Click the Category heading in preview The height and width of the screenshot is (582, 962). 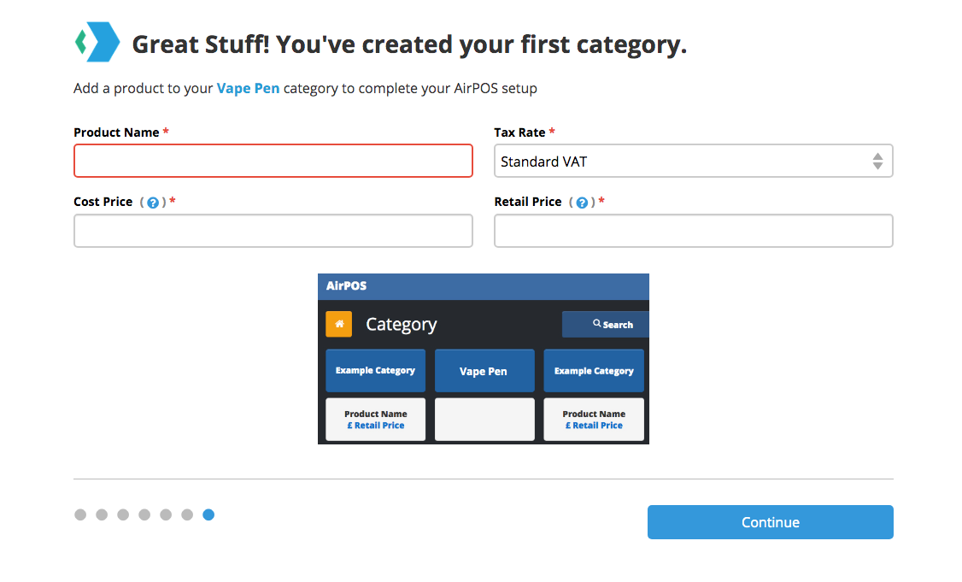402,324
